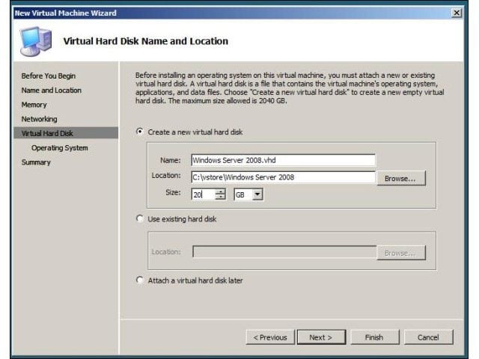
Task: Go back with Previous button
Action: click(270, 337)
